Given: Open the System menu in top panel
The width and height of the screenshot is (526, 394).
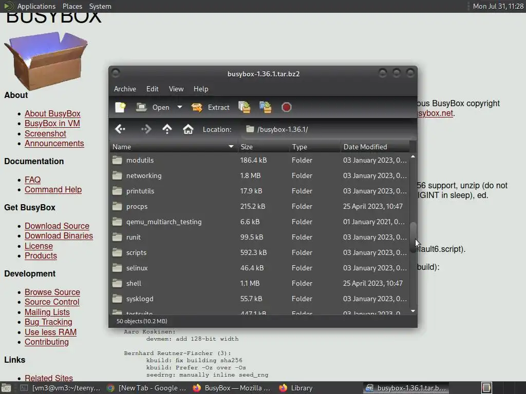Looking at the screenshot, I should pyautogui.click(x=100, y=6).
